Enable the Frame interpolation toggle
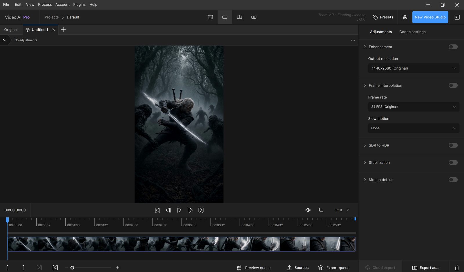The width and height of the screenshot is (464, 272). coord(453,85)
